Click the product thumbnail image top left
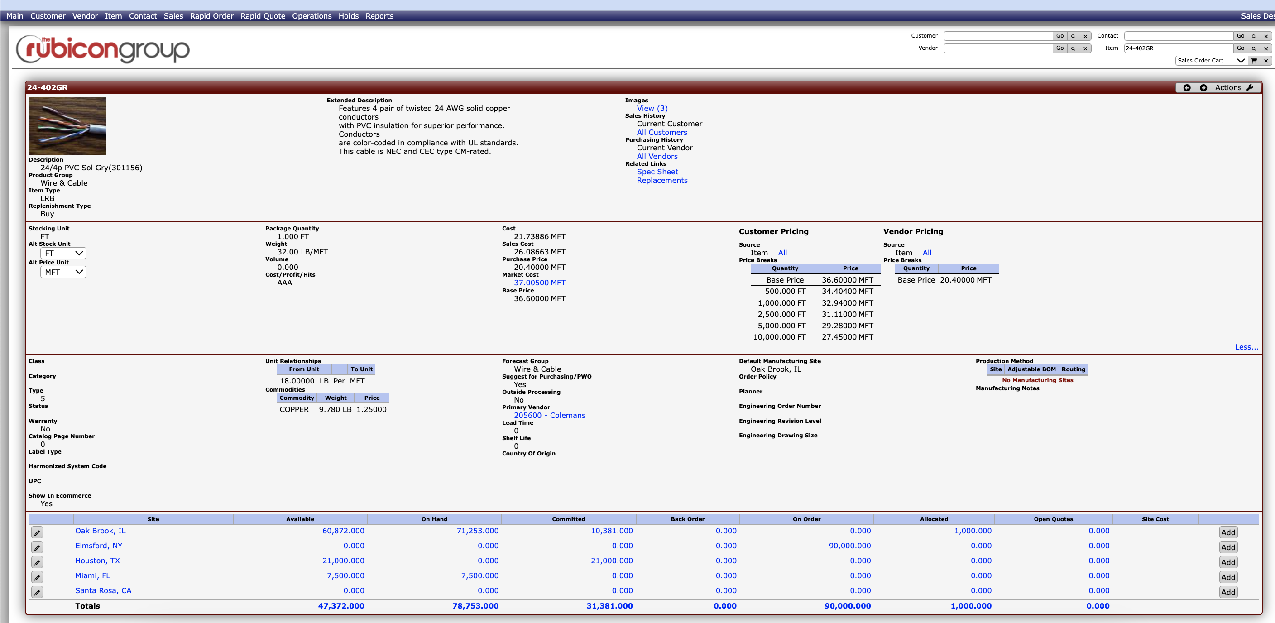Image resolution: width=1275 pixels, height=623 pixels. [x=68, y=126]
